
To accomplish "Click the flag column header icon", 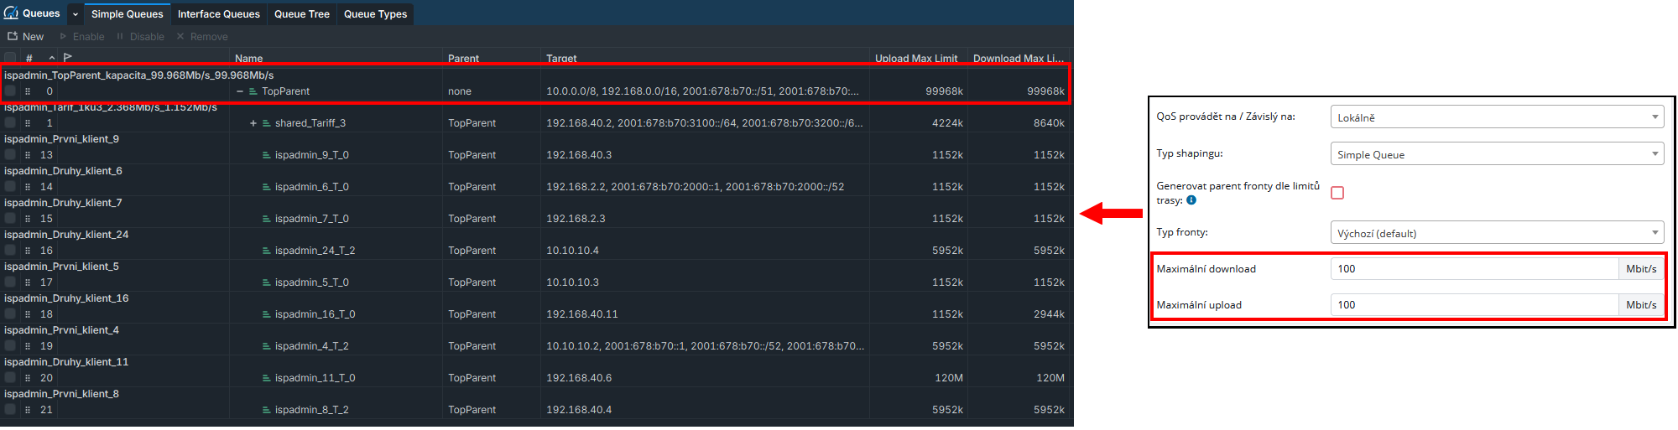I will (68, 58).
